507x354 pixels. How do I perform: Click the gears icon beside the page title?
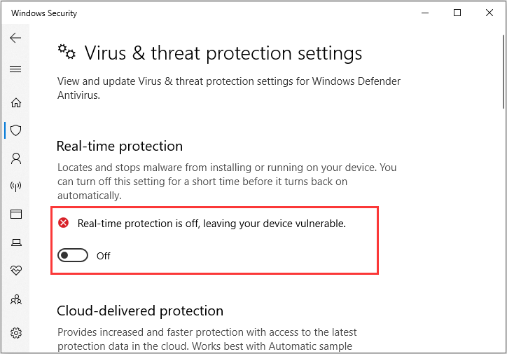coord(67,52)
